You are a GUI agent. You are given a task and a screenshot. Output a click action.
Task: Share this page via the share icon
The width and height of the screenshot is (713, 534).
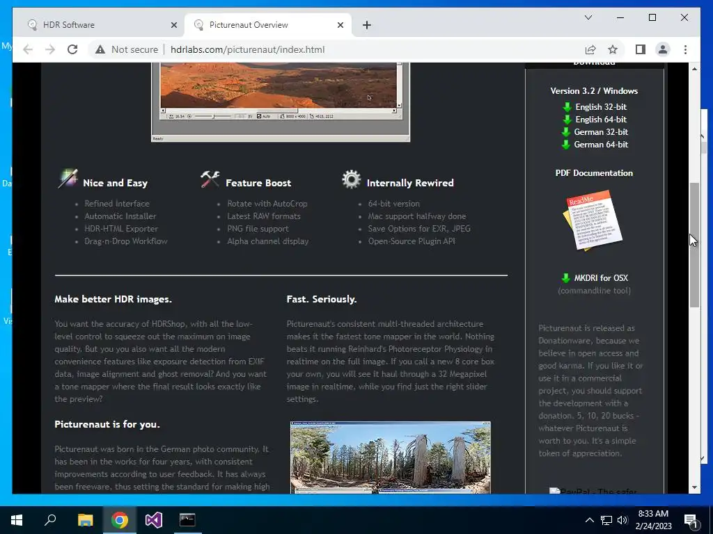(590, 49)
